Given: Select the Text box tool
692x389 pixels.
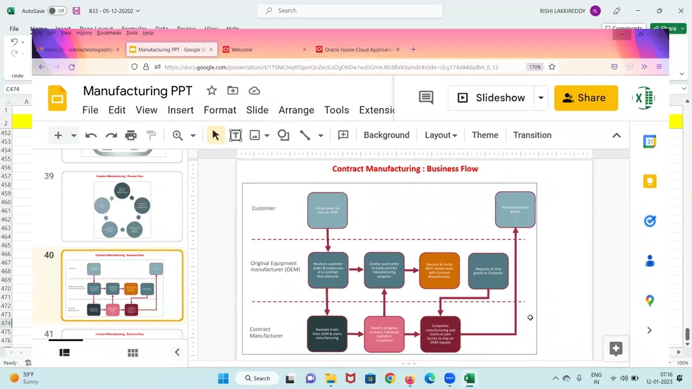Looking at the screenshot, I should click(235, 135).
